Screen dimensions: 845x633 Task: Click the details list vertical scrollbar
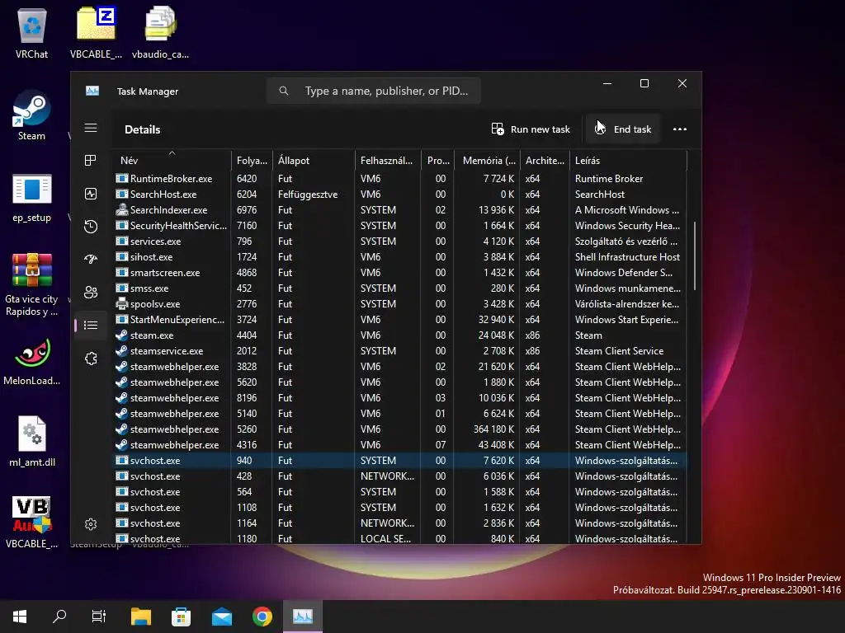tap(695, 256)
